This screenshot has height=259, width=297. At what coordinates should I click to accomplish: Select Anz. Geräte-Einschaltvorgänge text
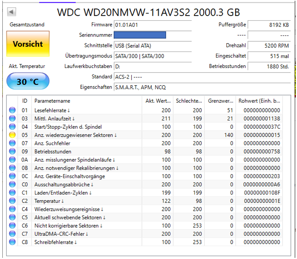pyautogui.click(x=70, y=176)
